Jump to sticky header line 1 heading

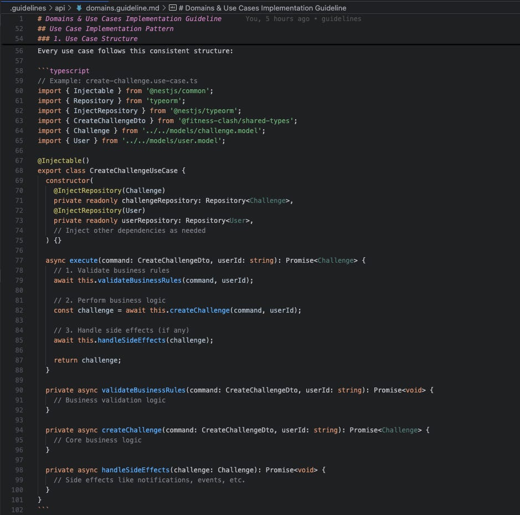point(130,19)
